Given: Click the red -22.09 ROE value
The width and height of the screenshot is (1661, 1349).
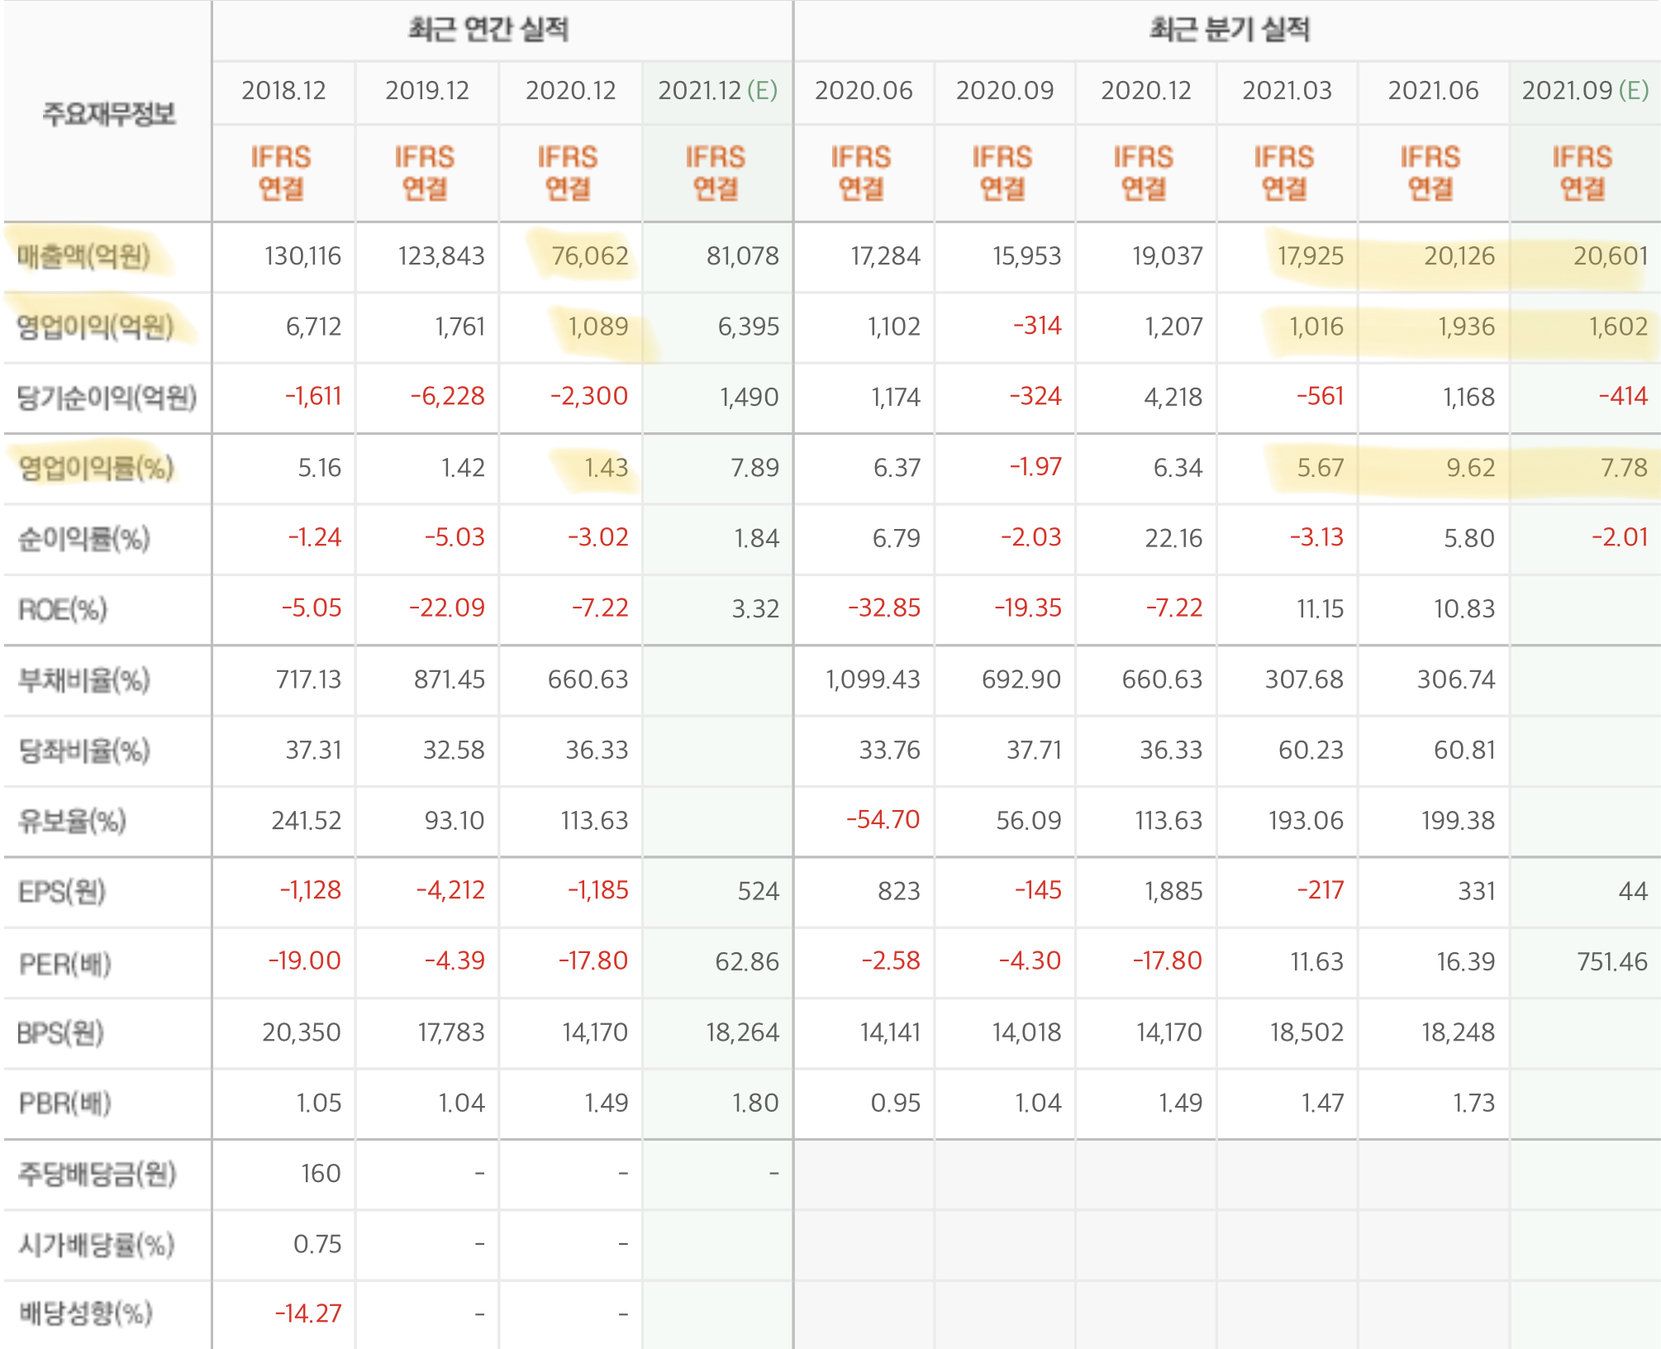Looking at the screenshot, I should 447,609.
